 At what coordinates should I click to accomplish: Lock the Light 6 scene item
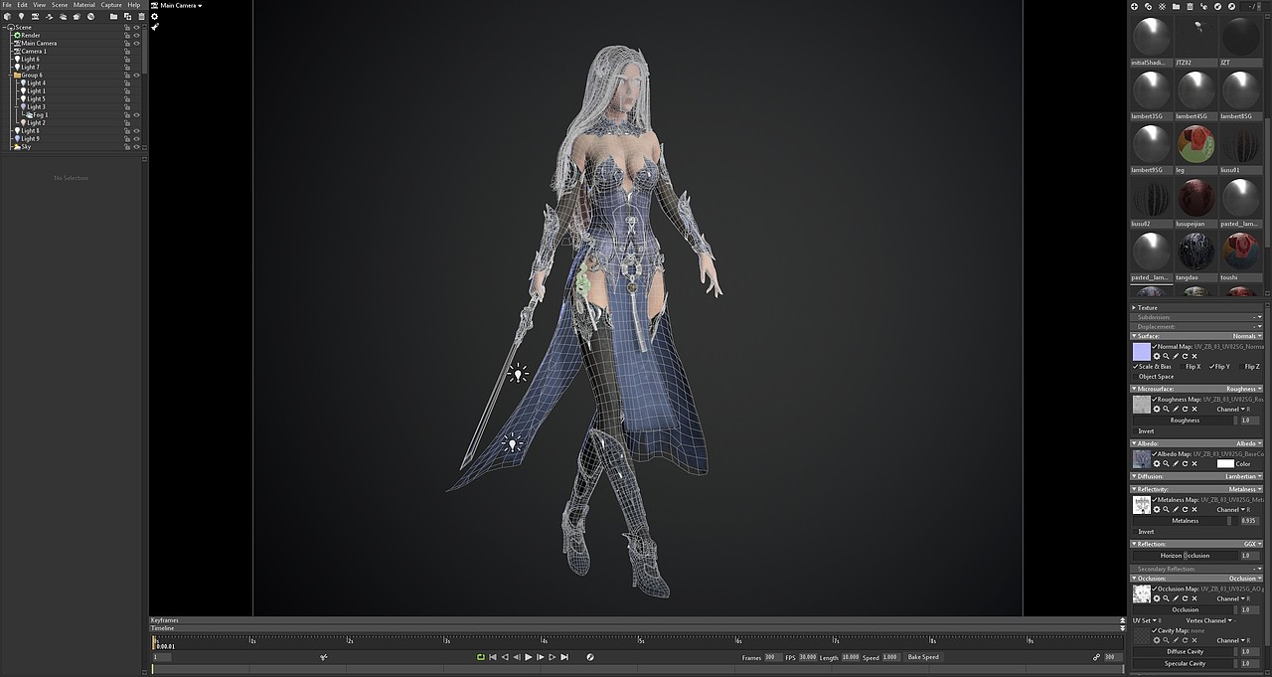click(x=126, y=59)
